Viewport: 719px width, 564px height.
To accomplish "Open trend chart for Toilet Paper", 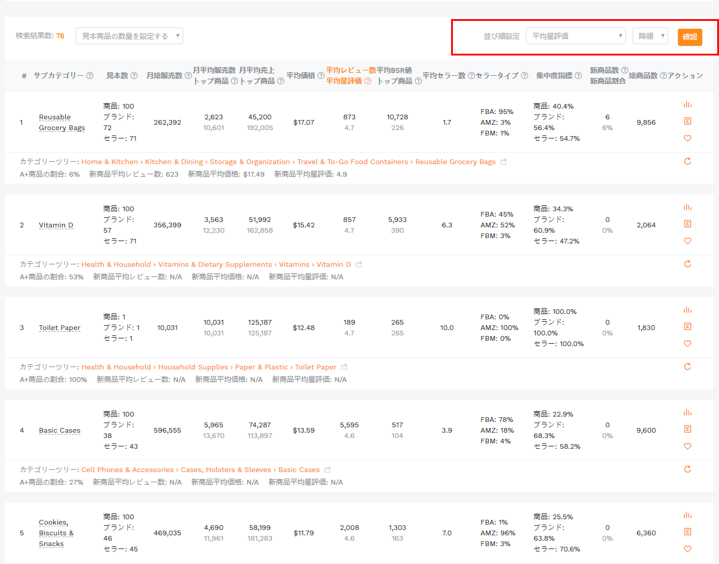I will coord(687,310).
